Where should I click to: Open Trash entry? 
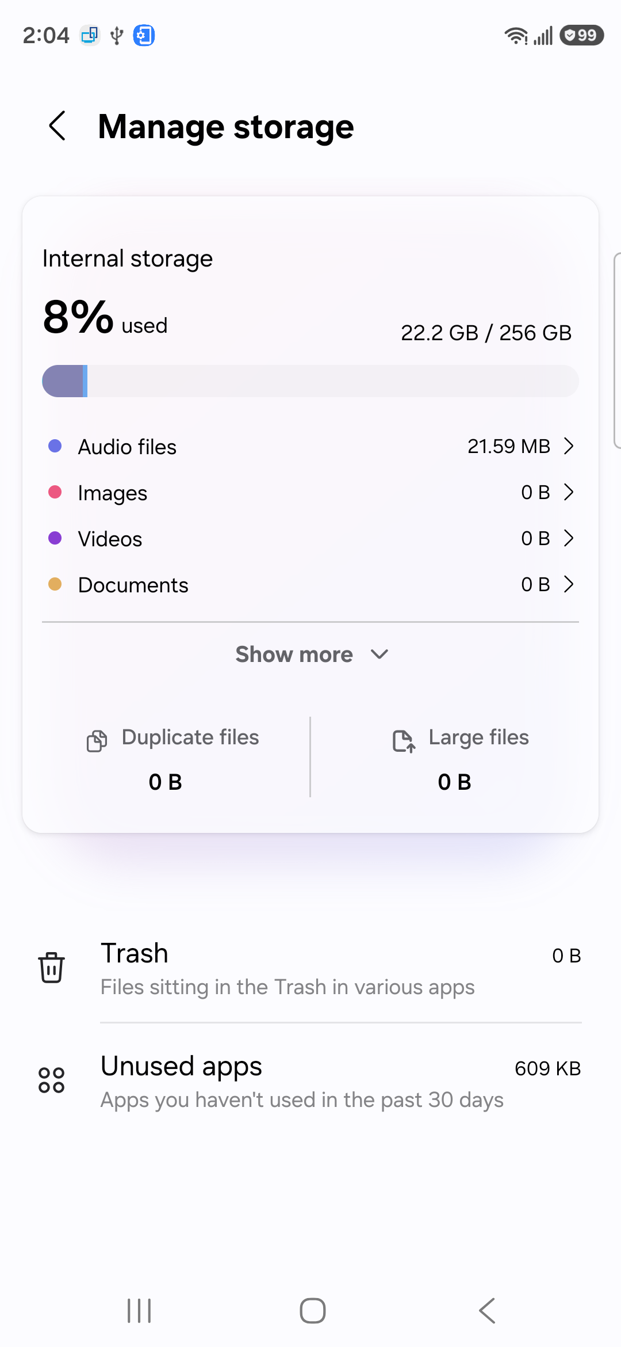[x=310, y=968]
